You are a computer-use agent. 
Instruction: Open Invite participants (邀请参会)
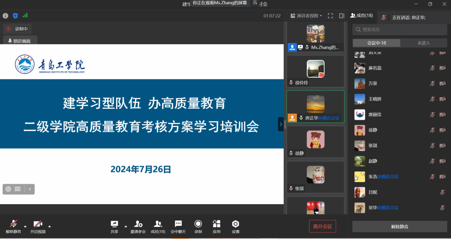(138, 226)
